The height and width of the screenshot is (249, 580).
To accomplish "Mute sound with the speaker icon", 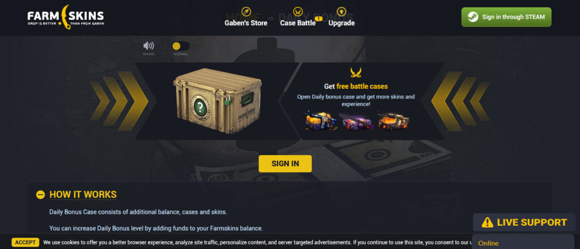I will pyautogui.click(x=149, y=46).
